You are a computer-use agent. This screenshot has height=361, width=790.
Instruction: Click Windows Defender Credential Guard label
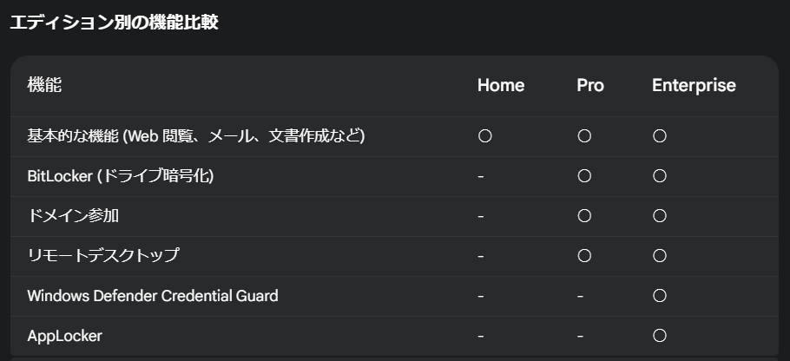(x=153, y=296)
